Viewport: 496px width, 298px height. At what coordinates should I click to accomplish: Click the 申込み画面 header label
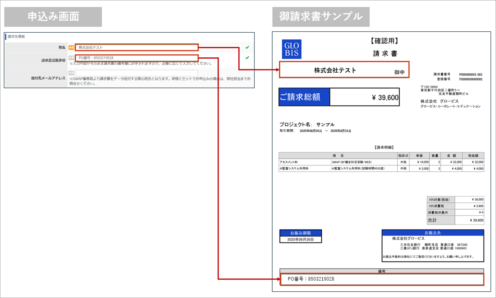coord(53,17)
